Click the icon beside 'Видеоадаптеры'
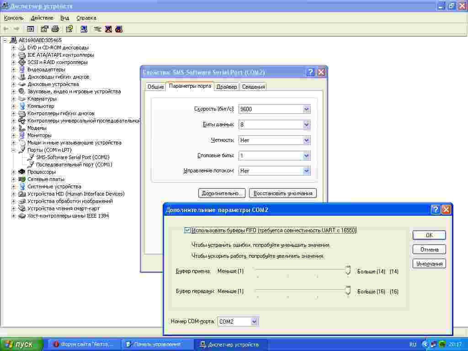The height and width of the screenshot is (351, 468). 22,69
